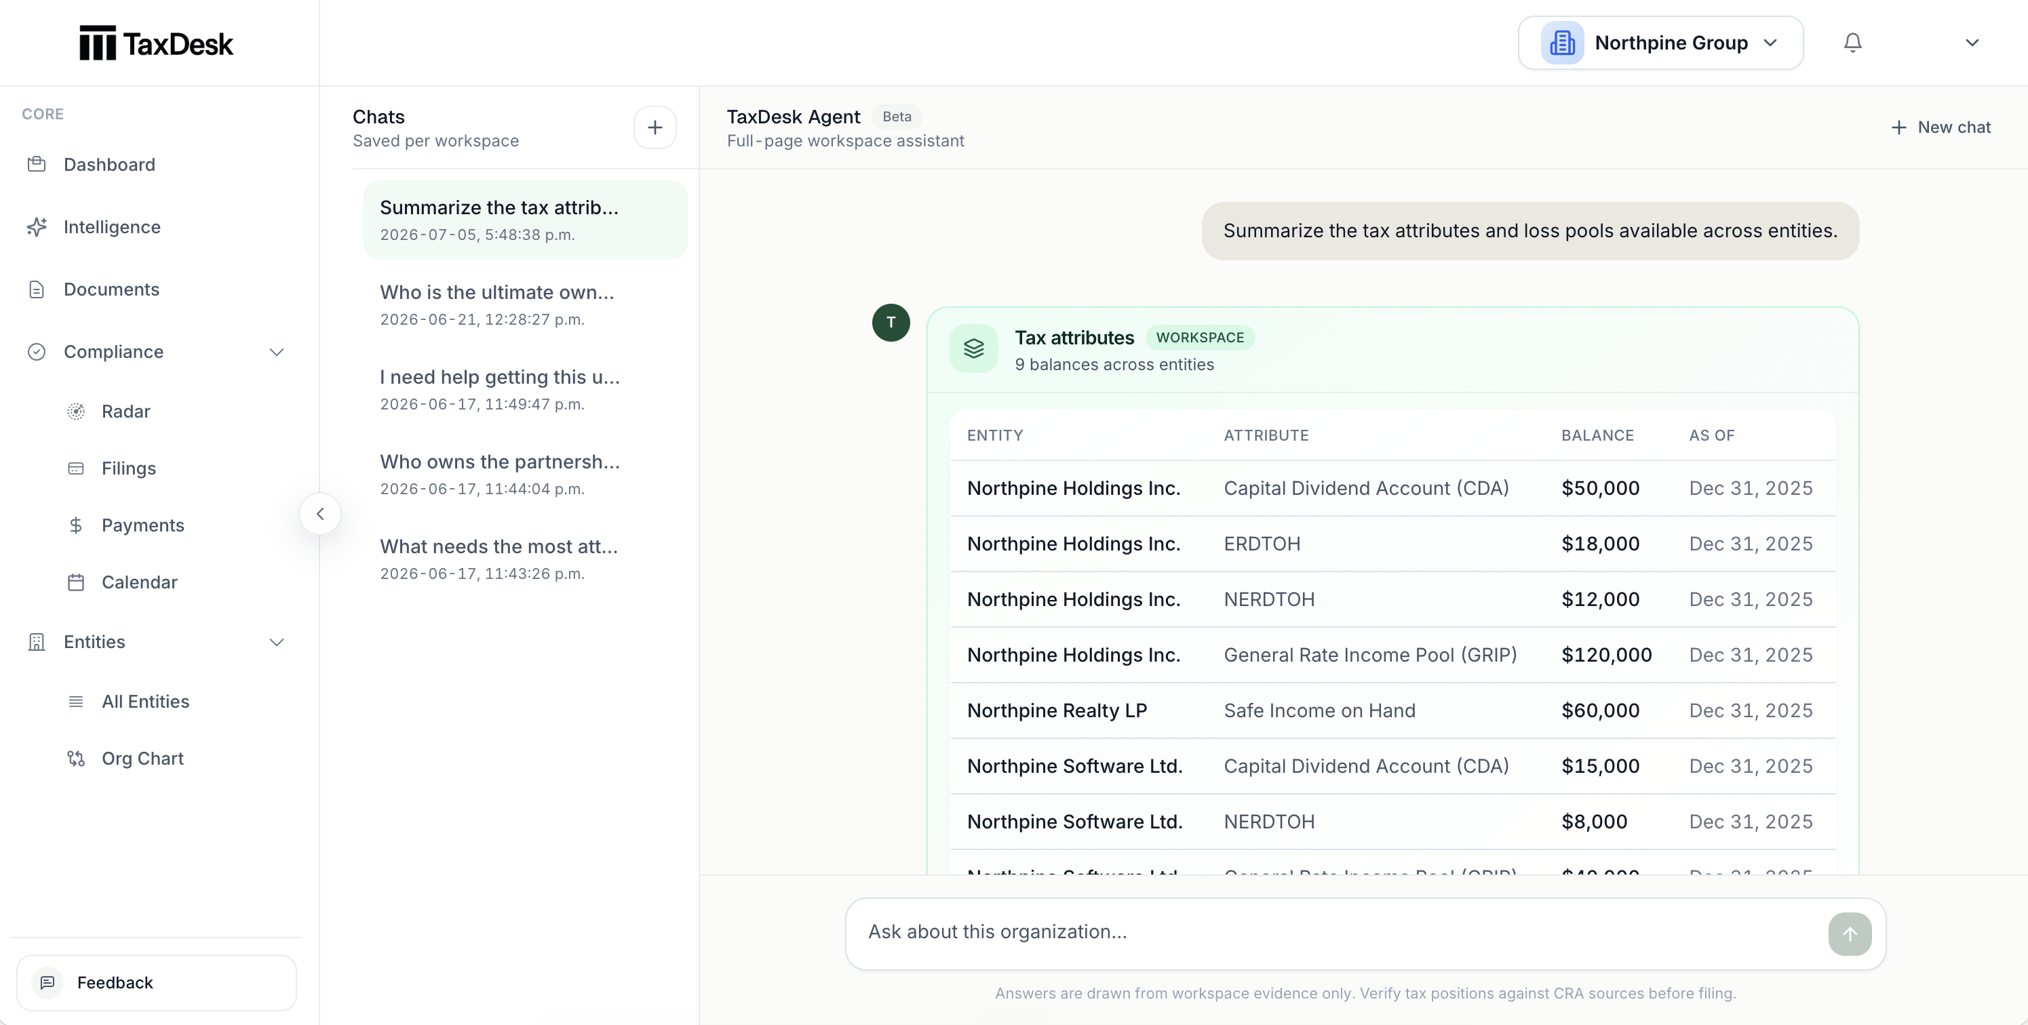
Task: Click the $12,000 balance cell
Action: 1600,599
